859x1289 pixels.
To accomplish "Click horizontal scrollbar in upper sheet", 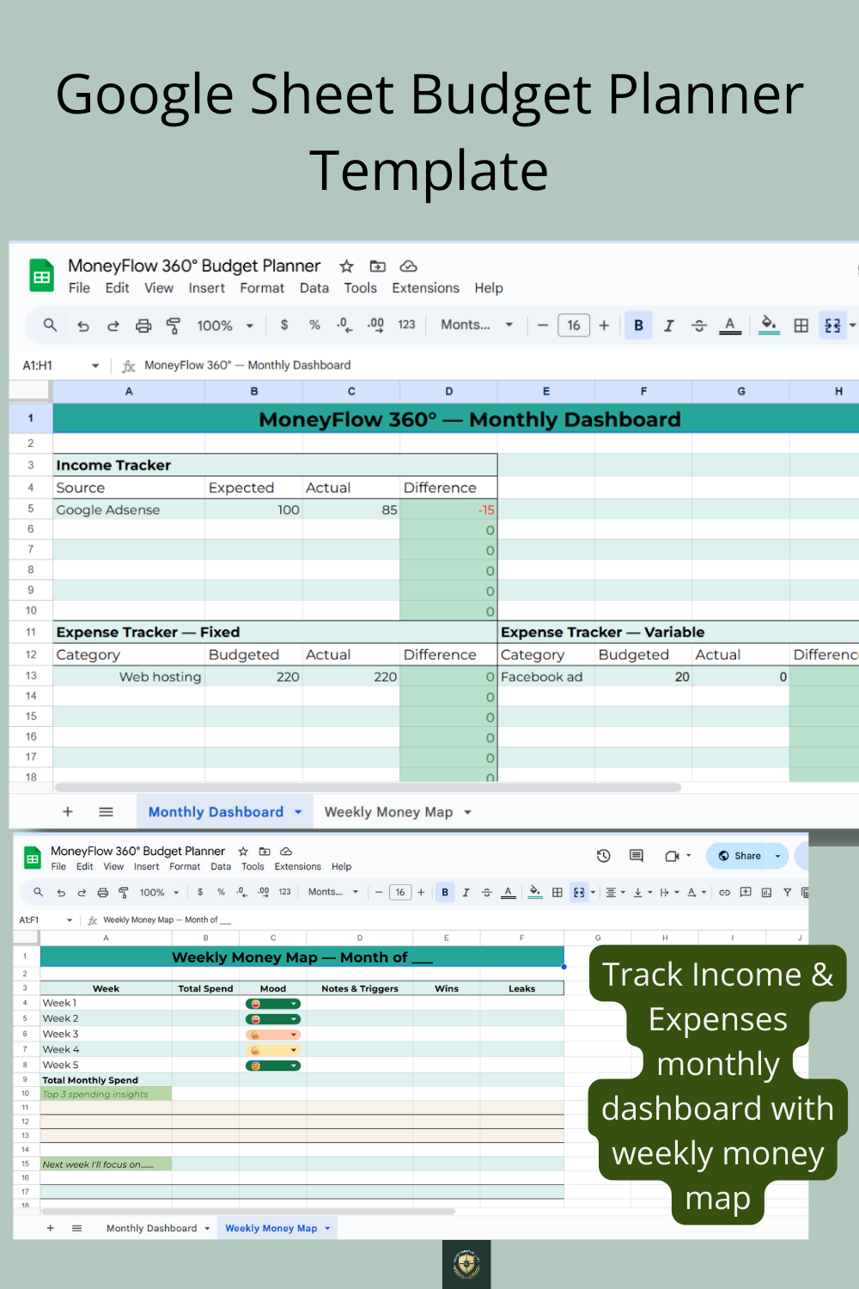I will coord(368,787).
